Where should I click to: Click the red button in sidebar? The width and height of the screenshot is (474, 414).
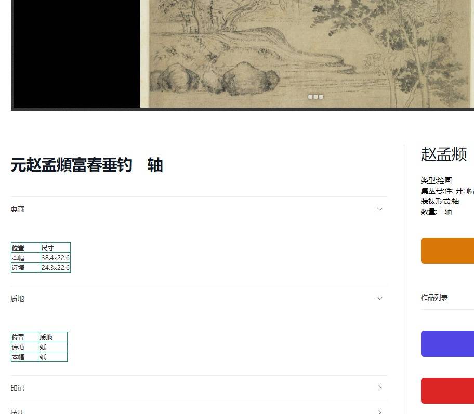pyautogui.click(x=447, y=391)
